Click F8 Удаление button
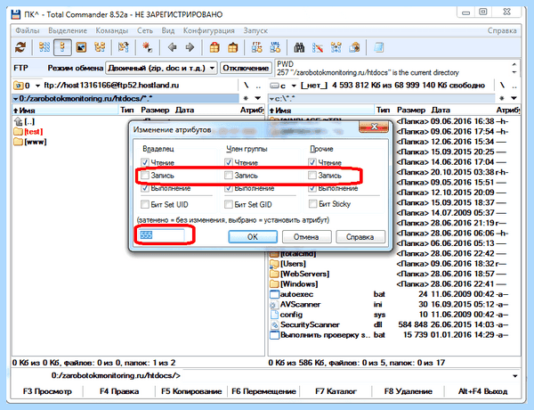The height and width of the screenshot is (410, 534). click(408, 391)
